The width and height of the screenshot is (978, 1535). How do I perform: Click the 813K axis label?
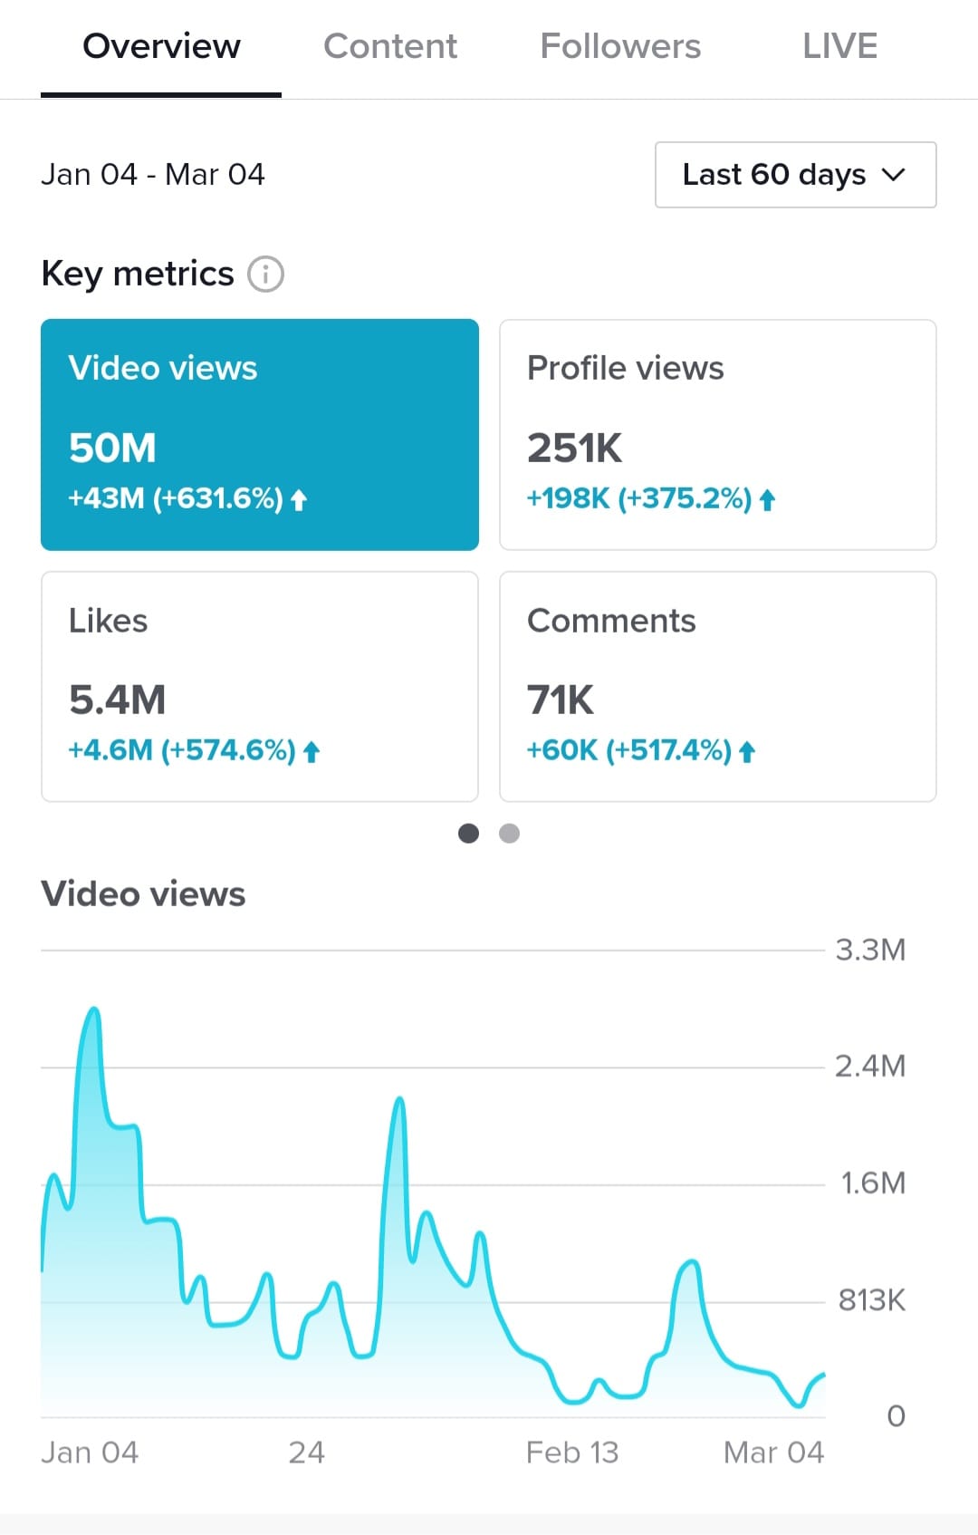point(872,1300)
